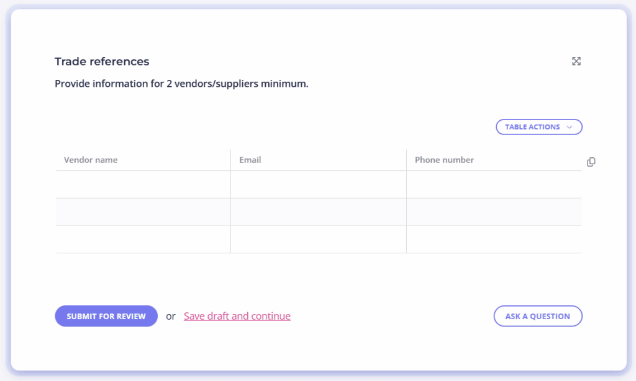Click the Trade references heading
The width and height of the screenshot is (636, 381).
click(x=102, y=61)
